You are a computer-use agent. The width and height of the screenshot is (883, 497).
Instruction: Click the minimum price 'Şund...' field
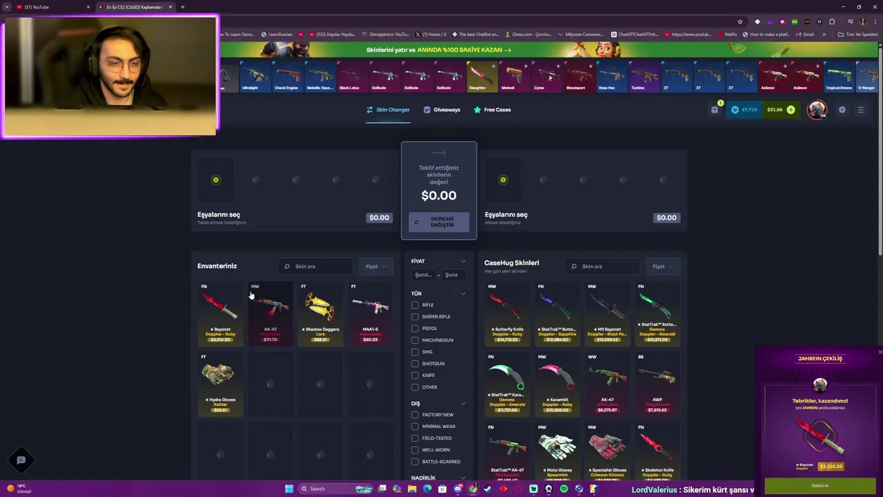(423, 275)
